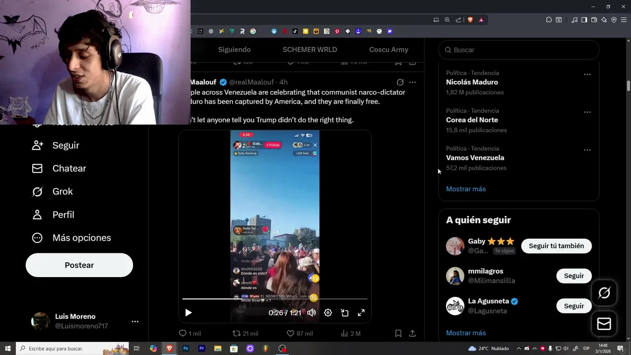The width and height of the screenshot is (631, 355).
Task: Show the browser sidebar panel
Action: tap(584, 20)
